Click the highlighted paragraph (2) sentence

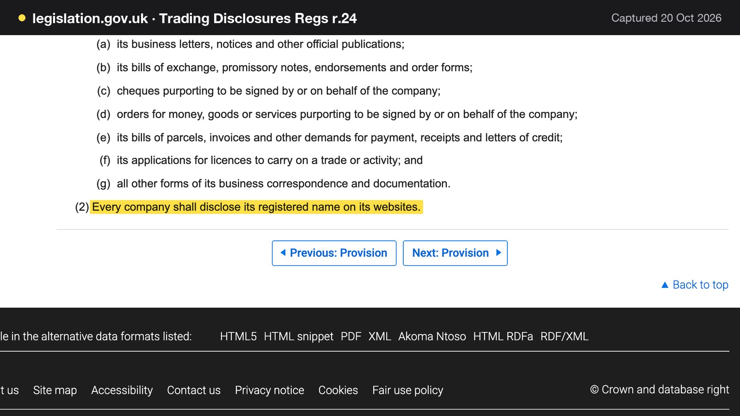pyautogui.click(x=256, y=207)
